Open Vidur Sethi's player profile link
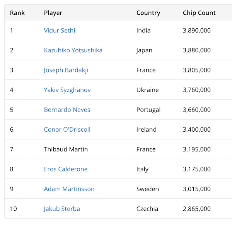 coord(60,31)
